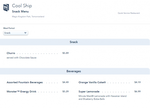Select the Super Lemonade item
Screen dimensions: 150x108
click(x=89, y=91)
